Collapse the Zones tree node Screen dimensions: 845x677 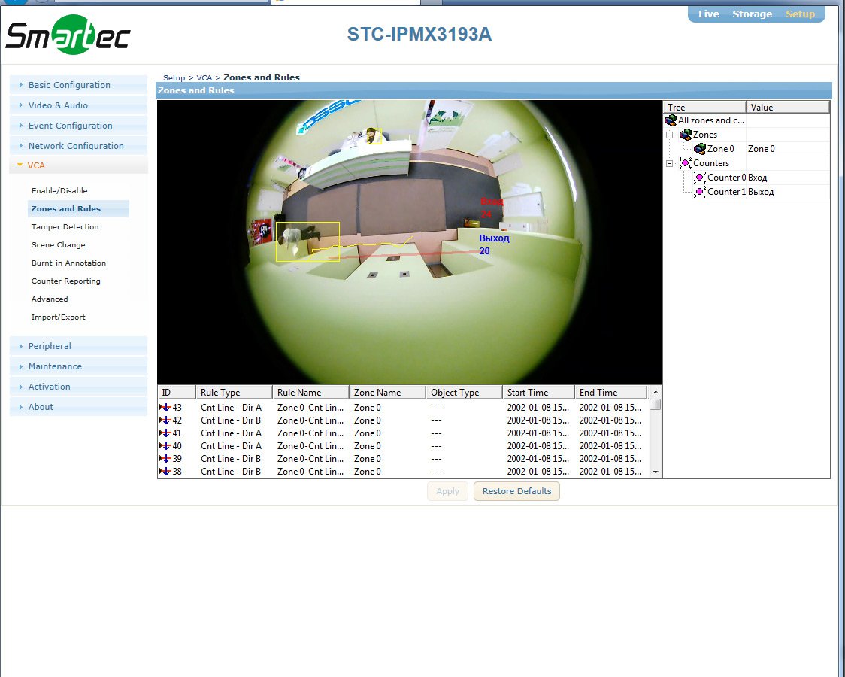point(670,135)
